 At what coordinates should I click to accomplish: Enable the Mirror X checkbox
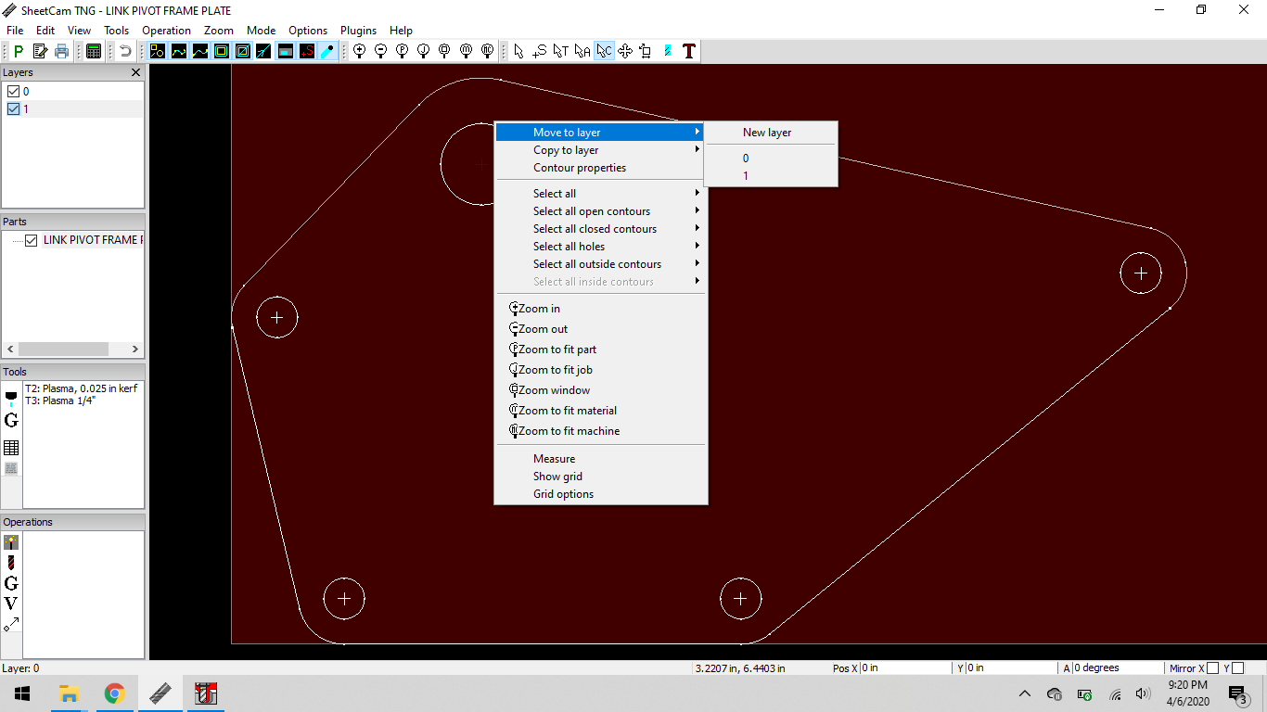pyautogui.click(x=1212, y=668)
